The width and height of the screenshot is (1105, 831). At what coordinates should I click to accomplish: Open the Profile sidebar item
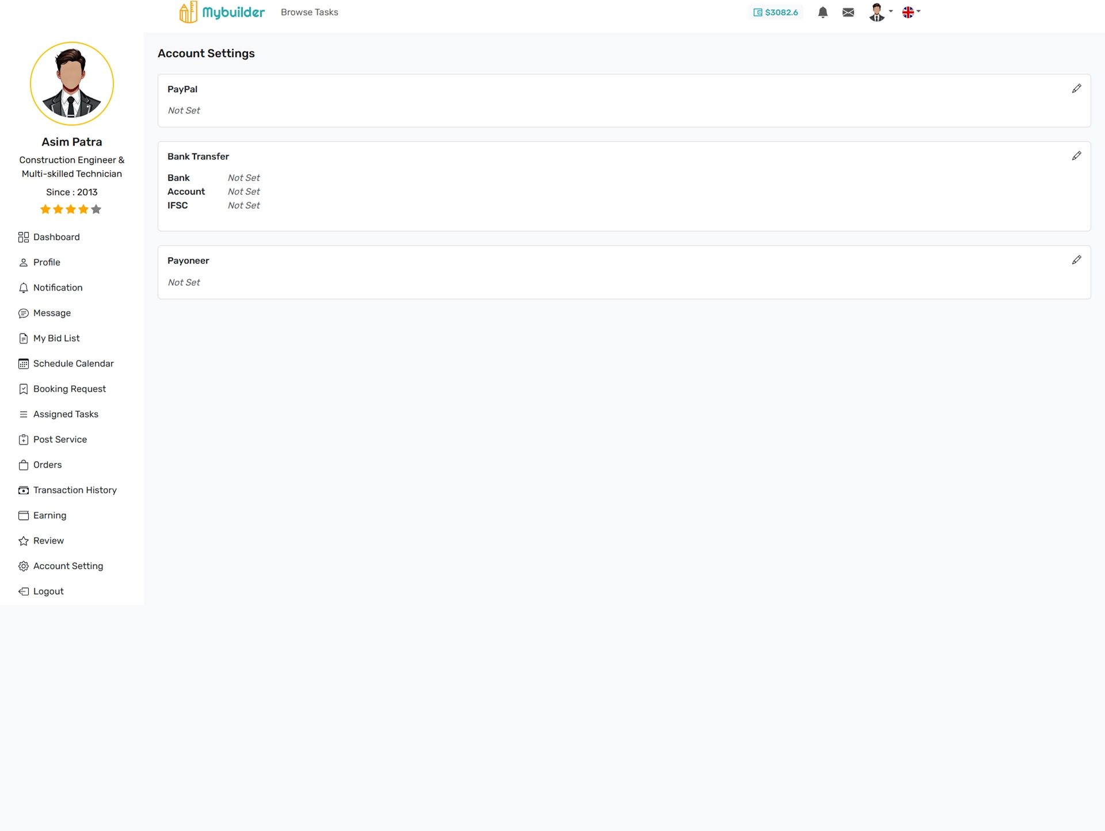[46, 262]
